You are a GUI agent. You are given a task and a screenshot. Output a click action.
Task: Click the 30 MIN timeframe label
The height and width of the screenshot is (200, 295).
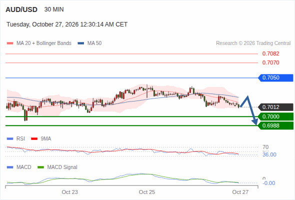pos(54,9)
